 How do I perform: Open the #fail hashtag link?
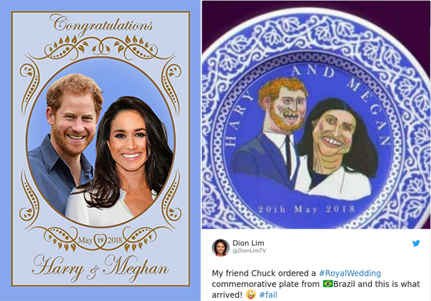point(268,295)
